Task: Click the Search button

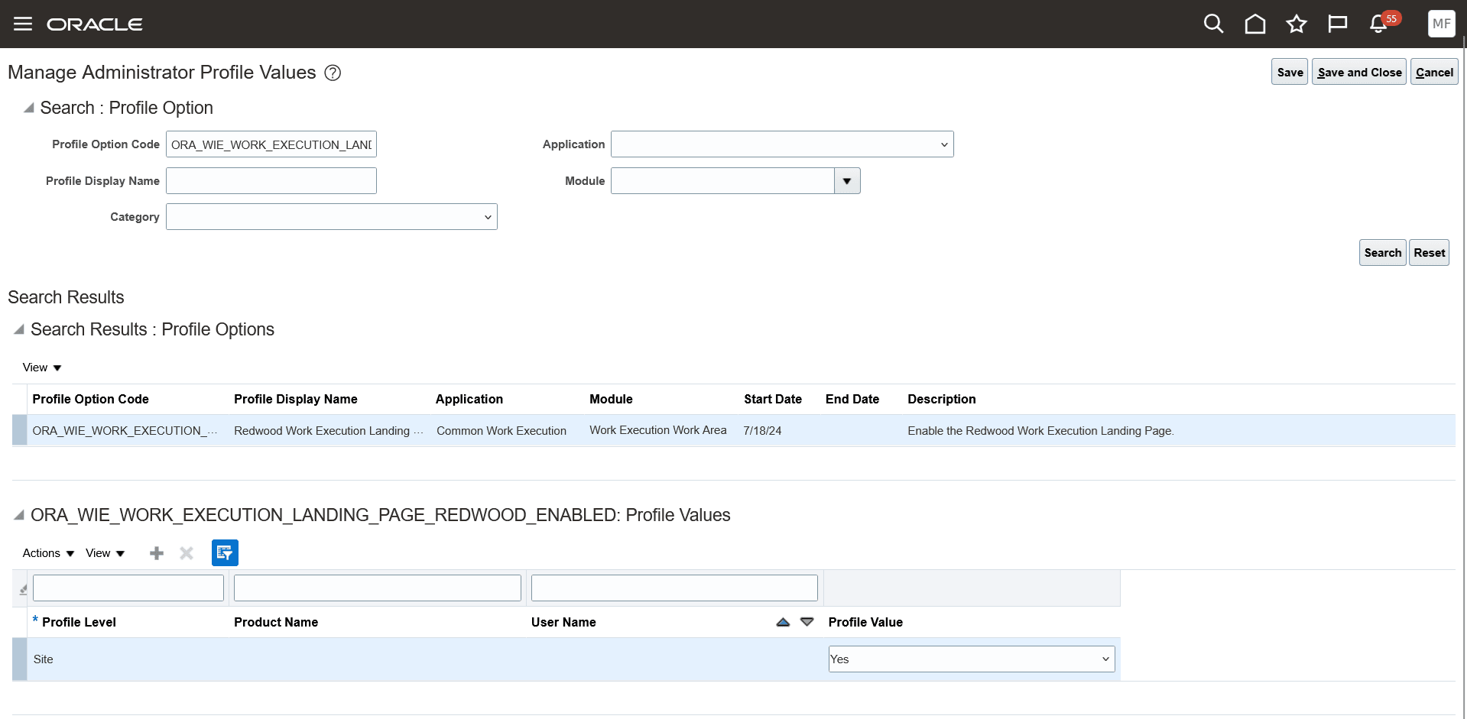Action: (1382, 253)
